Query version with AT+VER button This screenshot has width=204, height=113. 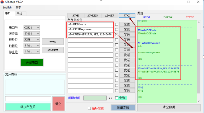click(x=110, y=15)
